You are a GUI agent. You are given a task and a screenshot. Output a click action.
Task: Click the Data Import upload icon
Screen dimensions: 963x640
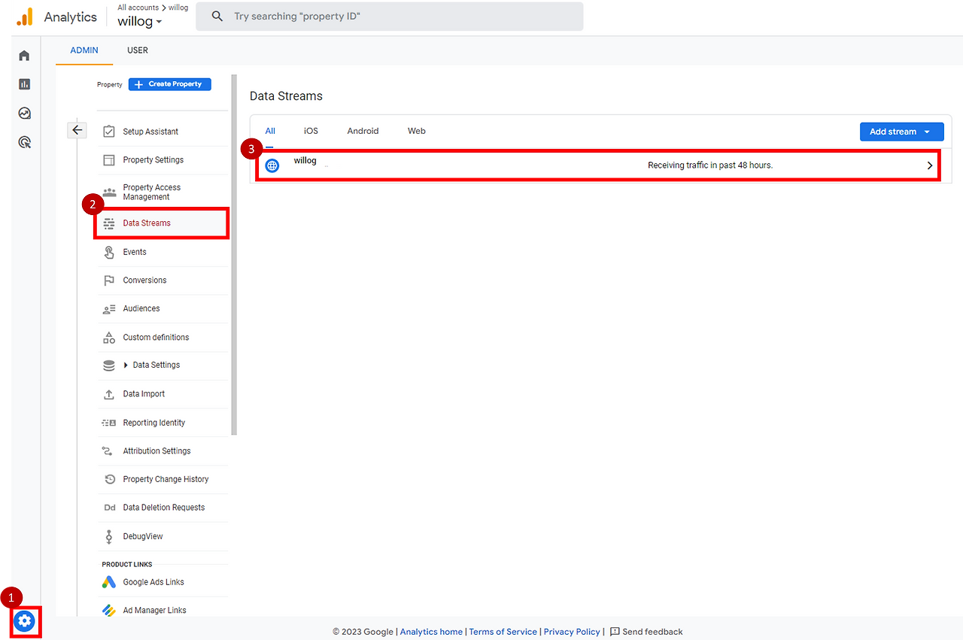[x=109, y=394]
